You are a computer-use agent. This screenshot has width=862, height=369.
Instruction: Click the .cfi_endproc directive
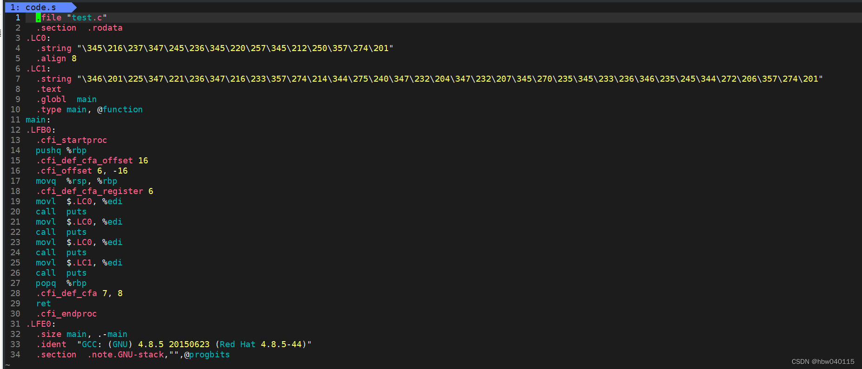[x=66, y=313]
